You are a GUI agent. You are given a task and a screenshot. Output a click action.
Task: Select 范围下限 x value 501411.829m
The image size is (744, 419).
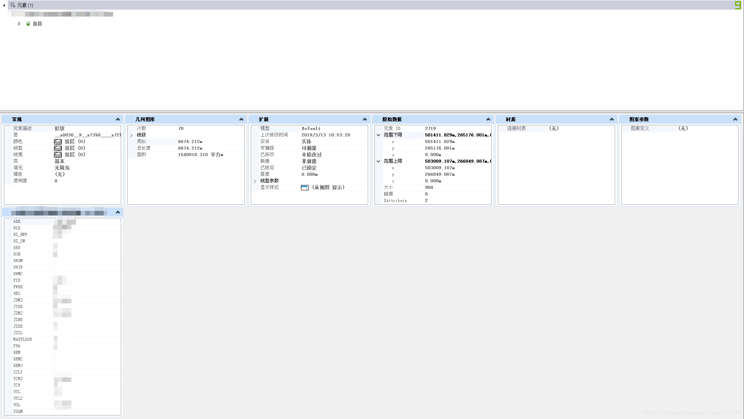point(440,141)
